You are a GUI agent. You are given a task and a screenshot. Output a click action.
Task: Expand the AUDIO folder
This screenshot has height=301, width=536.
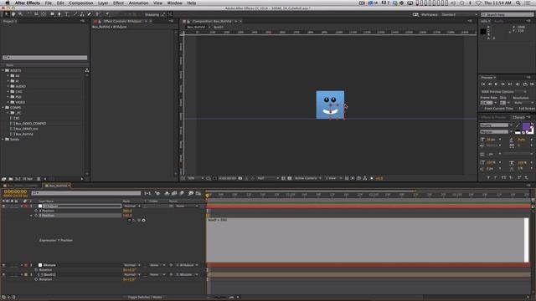[8, 86]
